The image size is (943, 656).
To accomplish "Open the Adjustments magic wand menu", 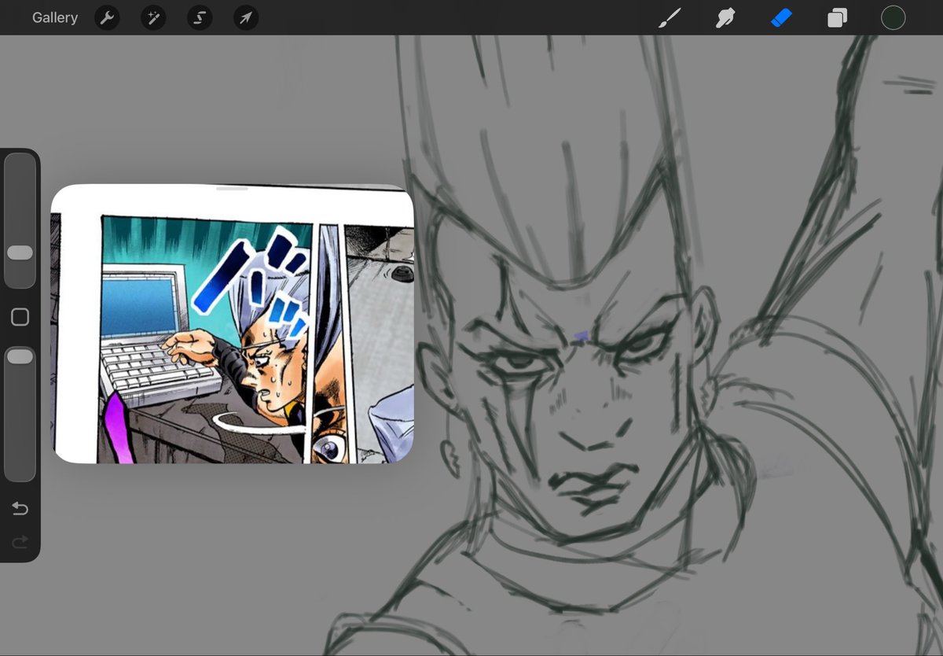I will [x=153, y=17].
